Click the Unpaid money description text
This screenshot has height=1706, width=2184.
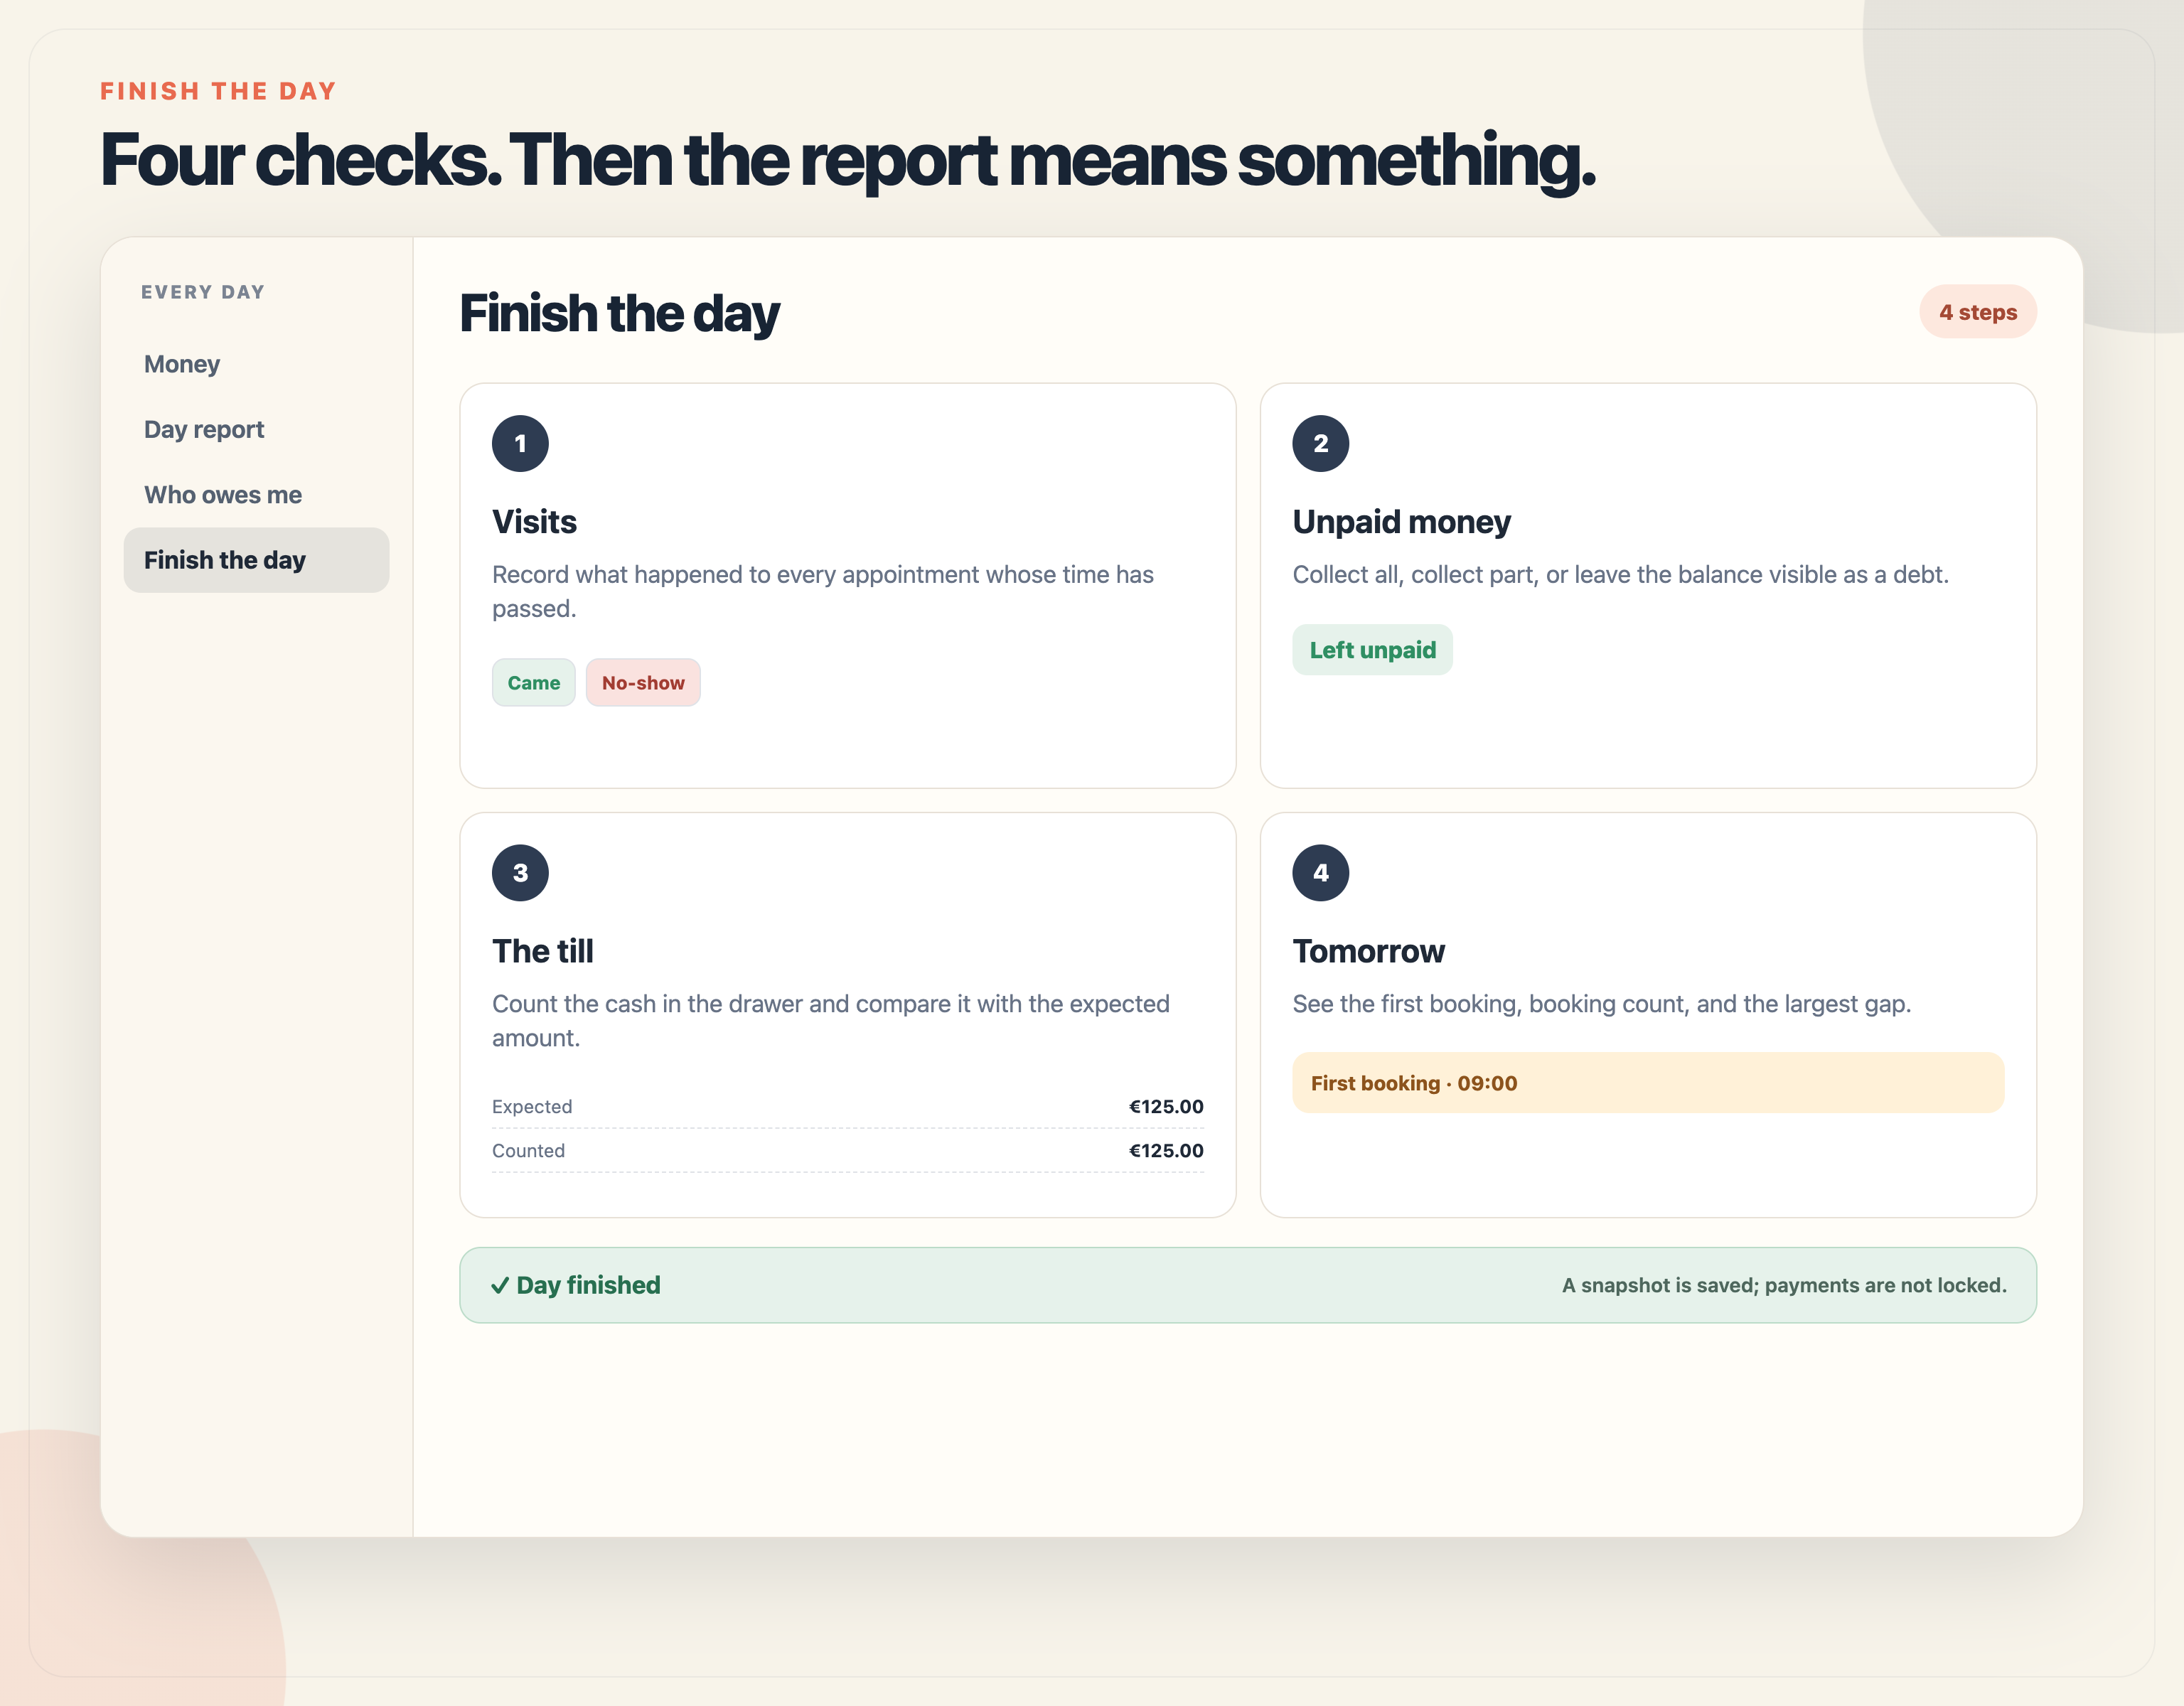(x=1620, y=574)
